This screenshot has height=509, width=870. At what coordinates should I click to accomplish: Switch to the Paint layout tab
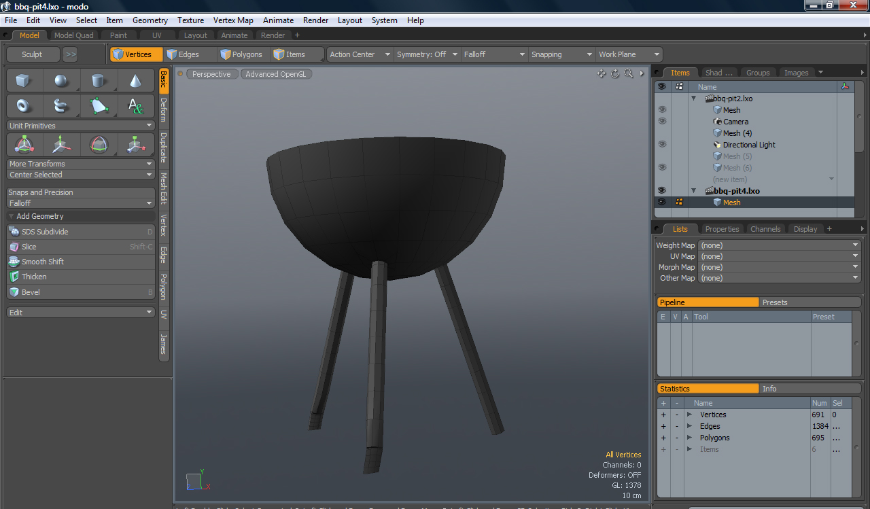click(x=119, y=35)
